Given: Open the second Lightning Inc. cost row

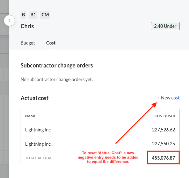Looking at the screenshot, I should (100, 144).
